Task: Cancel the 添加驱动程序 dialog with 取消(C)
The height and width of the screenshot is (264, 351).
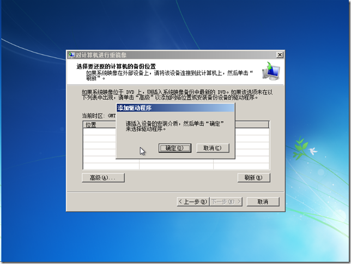Action: tap(213, 148)
